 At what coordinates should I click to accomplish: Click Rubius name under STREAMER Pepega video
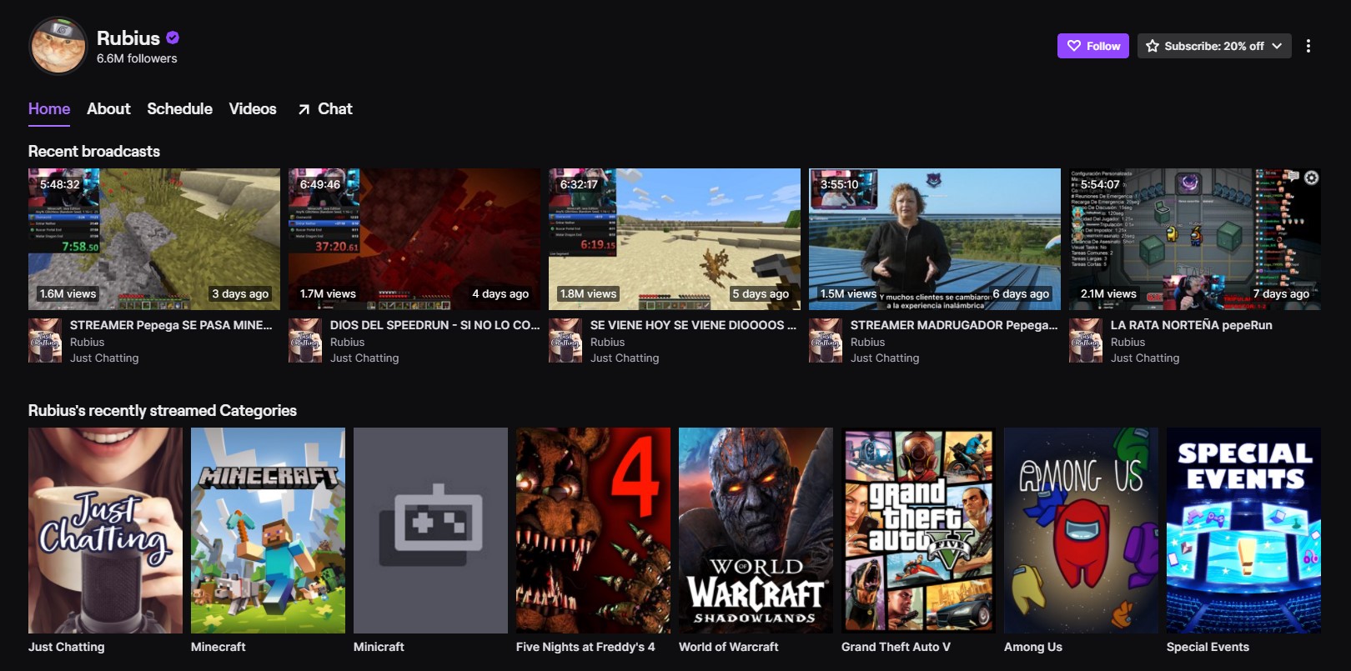point(88,342)
